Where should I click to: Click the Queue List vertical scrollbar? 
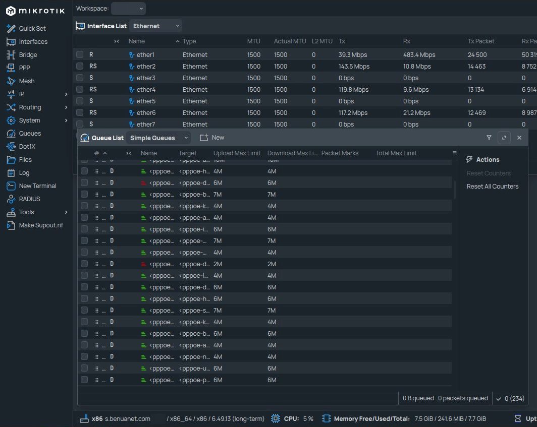[454, 190]
